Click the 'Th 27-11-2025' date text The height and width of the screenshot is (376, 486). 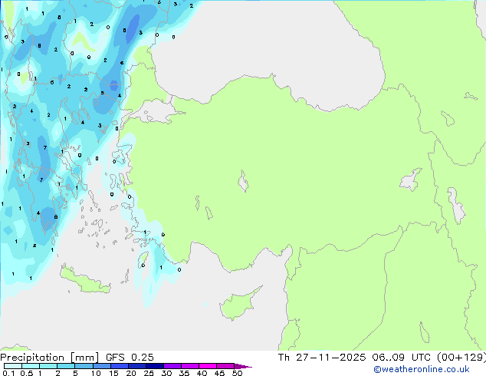(x=322, y=358)
